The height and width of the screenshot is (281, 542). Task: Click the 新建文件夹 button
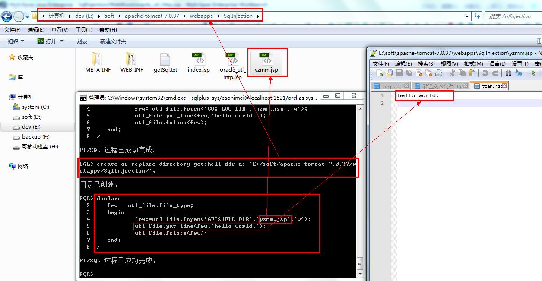pyautogui.click(x=113, y=41)
